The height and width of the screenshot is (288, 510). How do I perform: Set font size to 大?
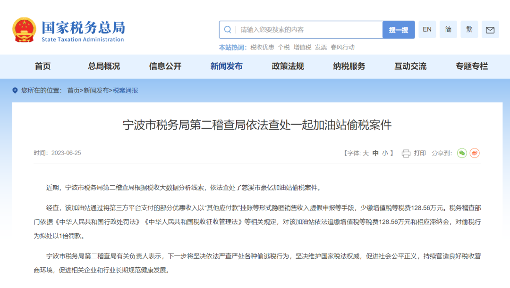[x=365, y=153]
